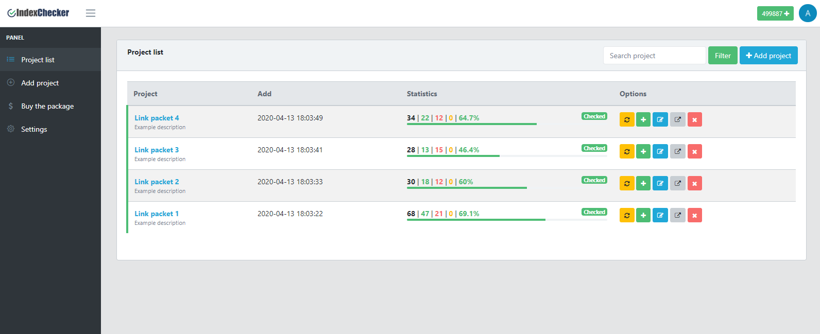Open the Link packet 3 project link
Screen dimensions: 820x334
point(157,150)
